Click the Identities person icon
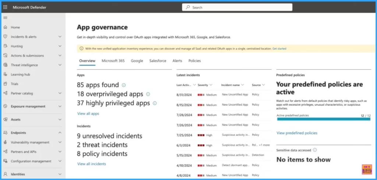The width and height of the screenshot is (377, 180). [x=5, y=174]
